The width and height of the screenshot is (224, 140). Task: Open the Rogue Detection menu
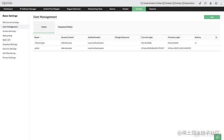coord(74,9)
